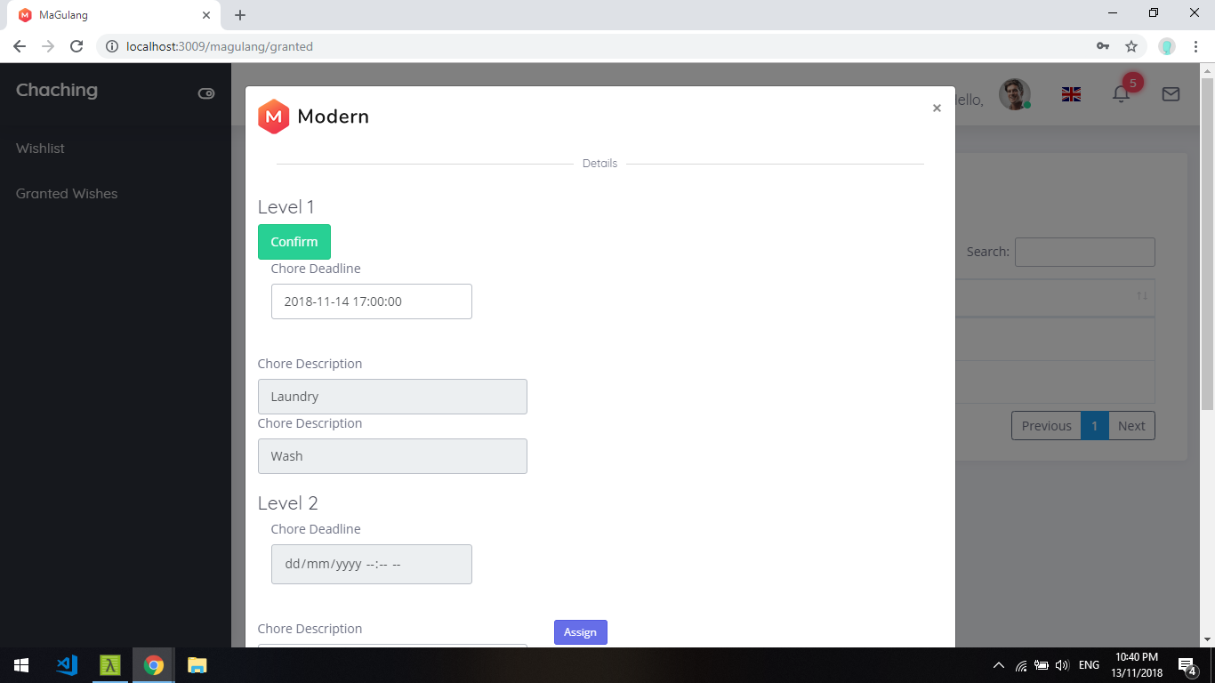Click the Chaching brand title
The width and height of the screenshot is (1215, 683).
57,90
